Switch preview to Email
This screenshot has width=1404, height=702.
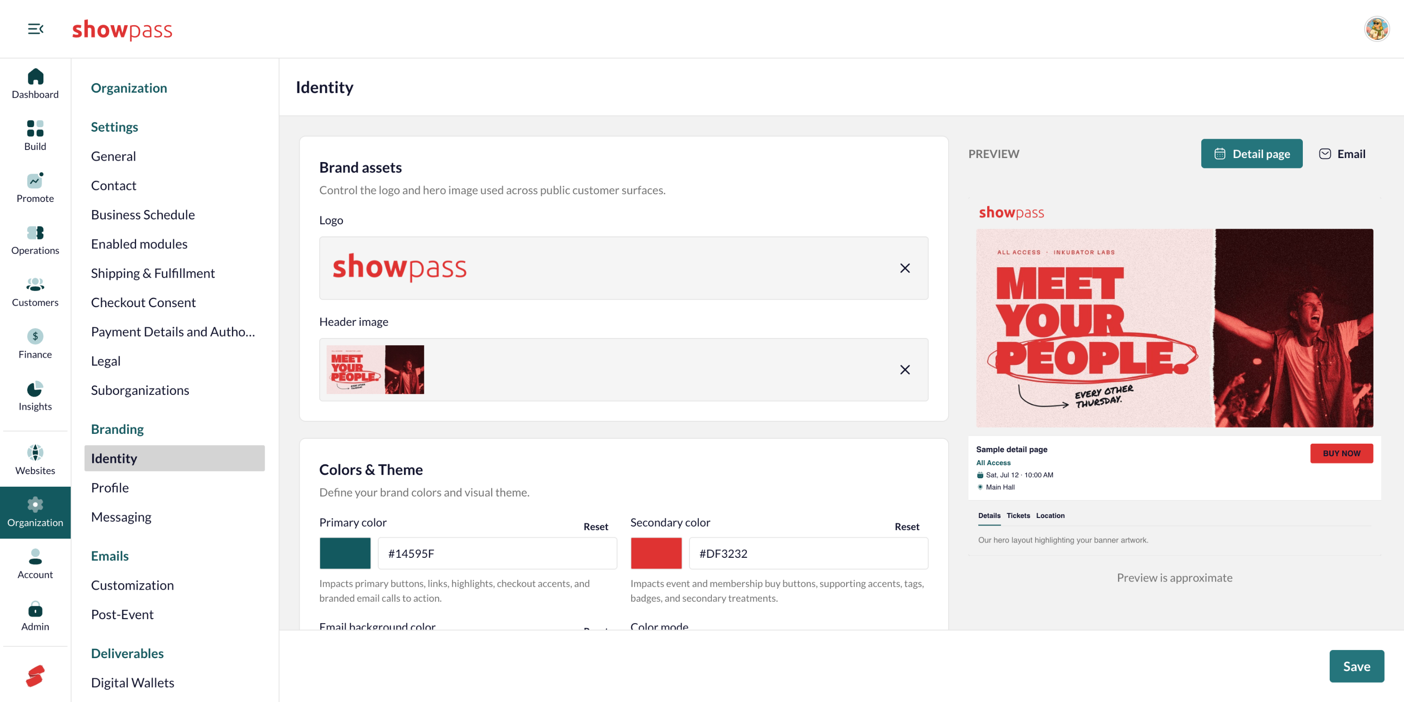[x=1342, y=154]
